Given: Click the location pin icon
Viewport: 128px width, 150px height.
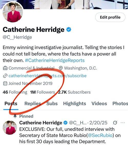Looking at the screenshot, I should tap(61, 68).
